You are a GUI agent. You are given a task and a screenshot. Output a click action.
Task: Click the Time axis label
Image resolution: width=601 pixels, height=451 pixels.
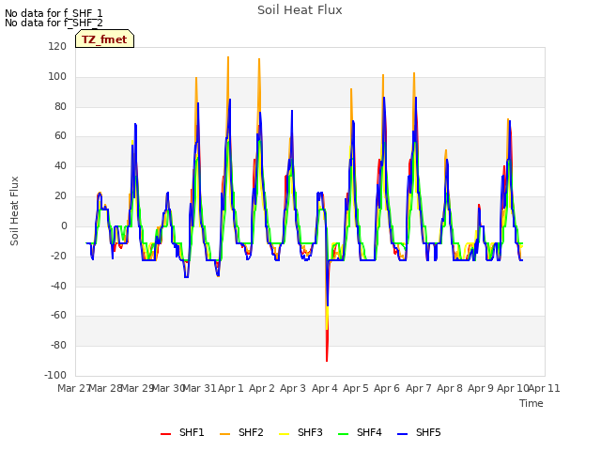[532, 403]
